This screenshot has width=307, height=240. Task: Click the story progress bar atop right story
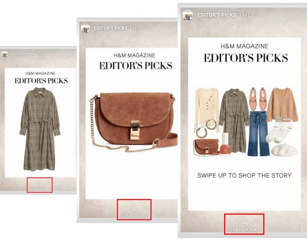pos(243,7)
